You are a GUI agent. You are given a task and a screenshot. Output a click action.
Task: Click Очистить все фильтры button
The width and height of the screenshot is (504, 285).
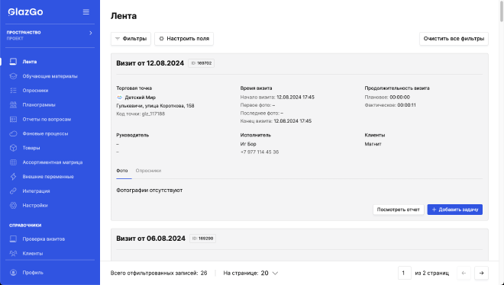point(454,39)
